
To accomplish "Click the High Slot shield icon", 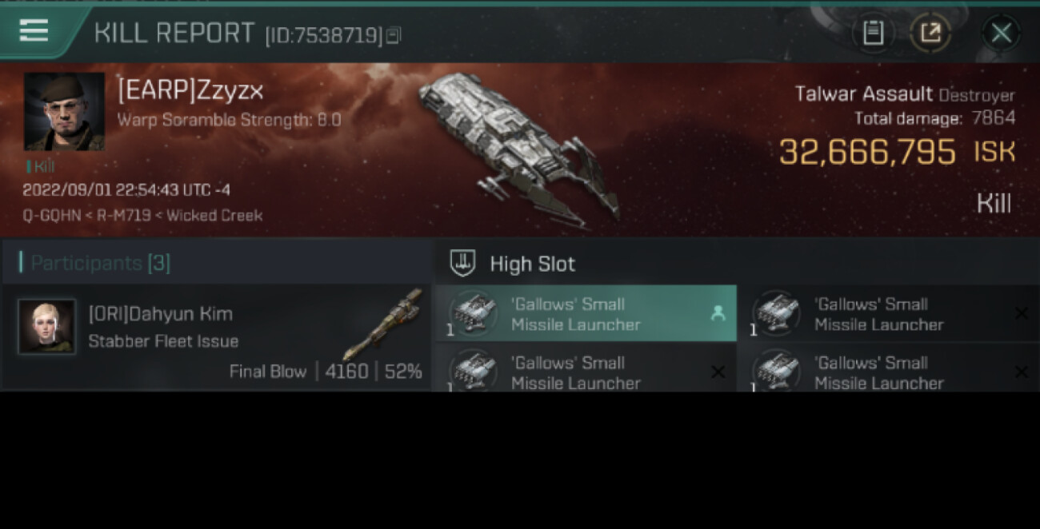I will pyautogui.click(x=462, y=263).
